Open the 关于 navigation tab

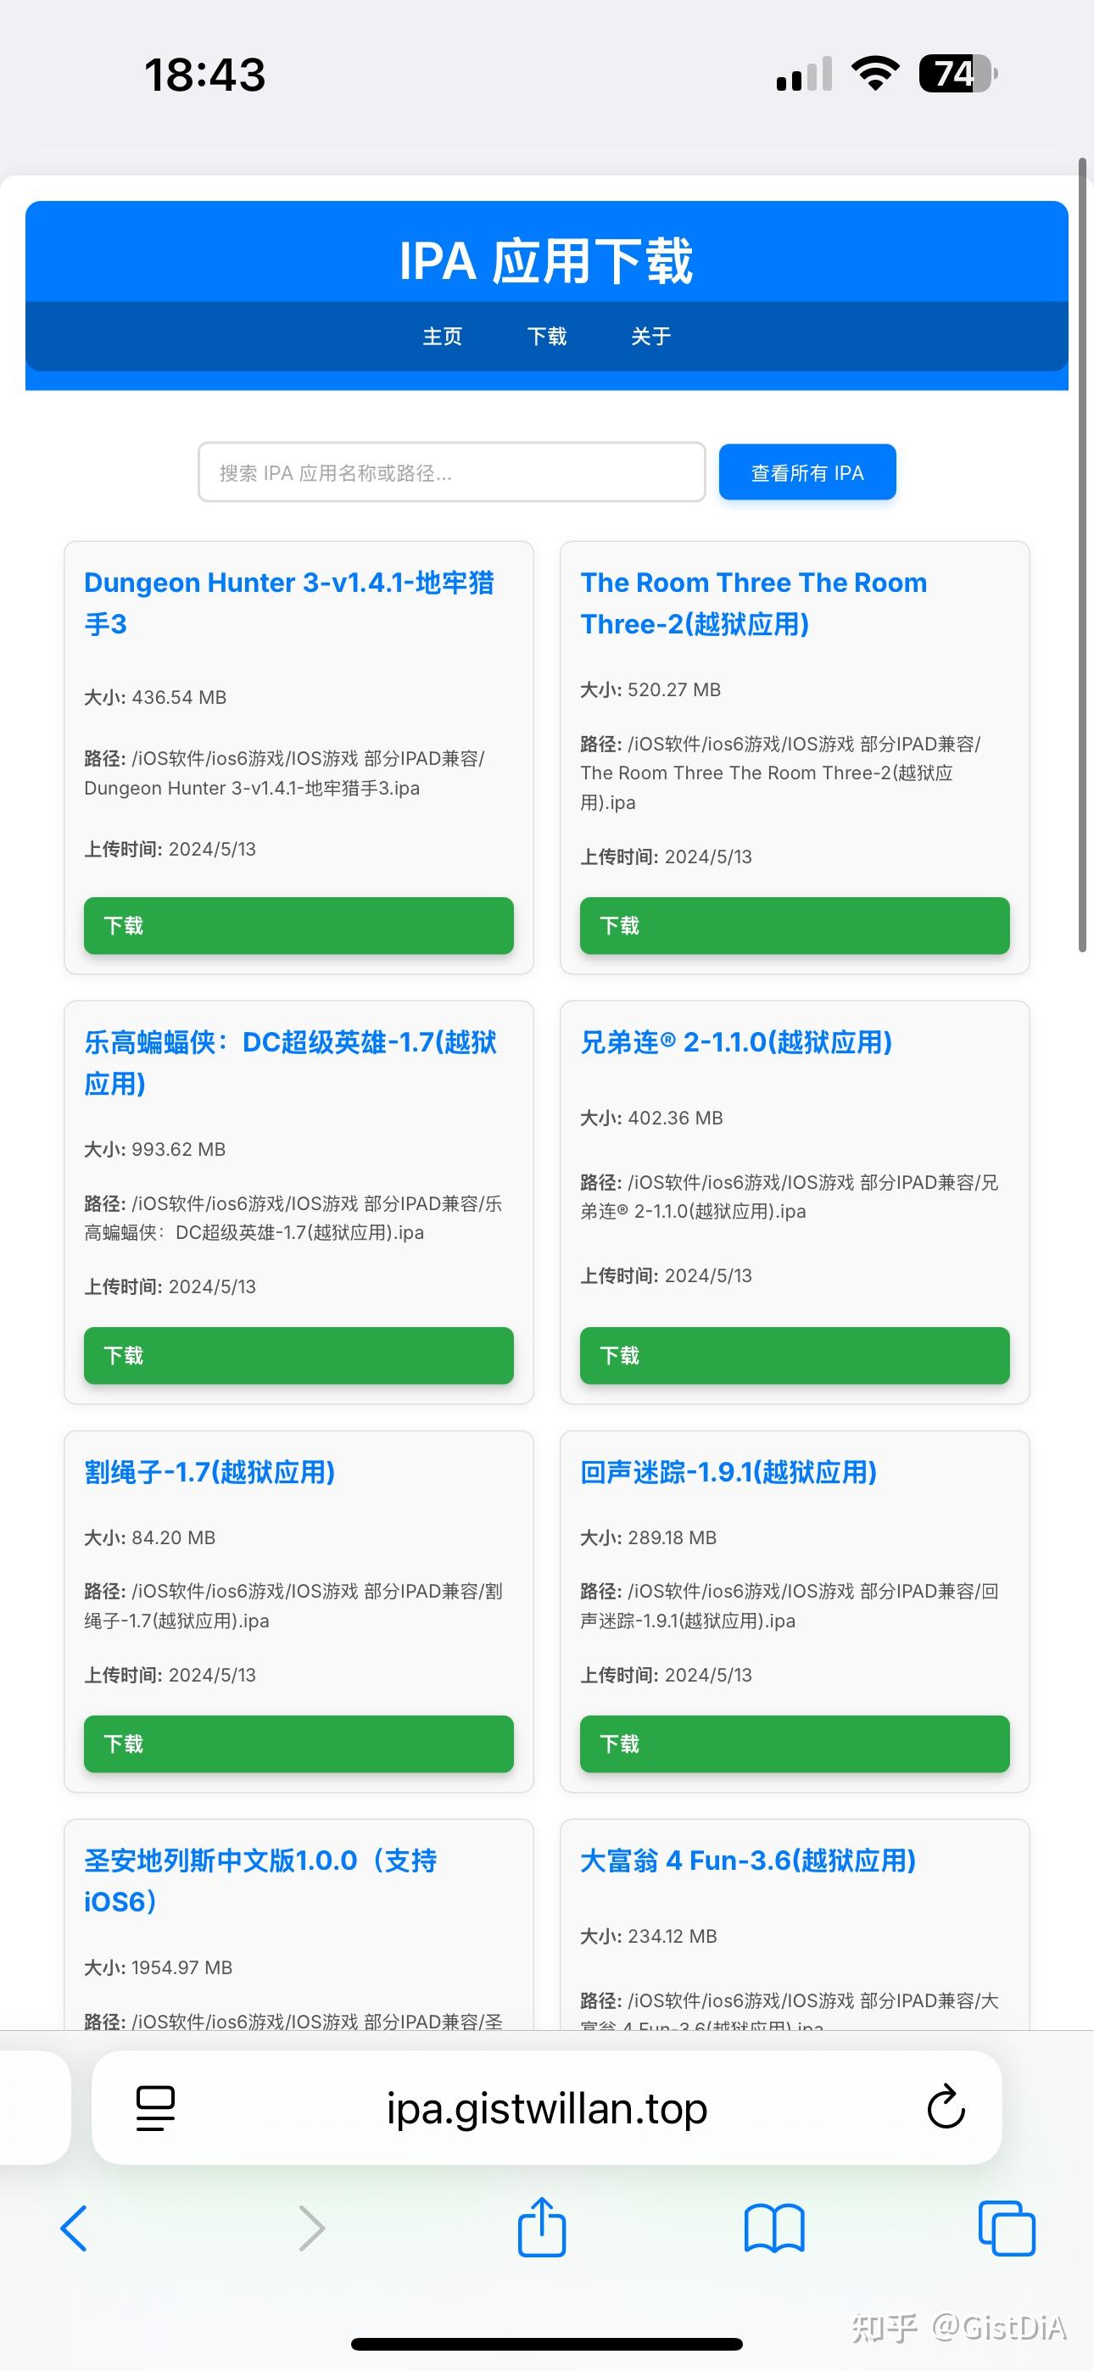[x=651, y=337]
